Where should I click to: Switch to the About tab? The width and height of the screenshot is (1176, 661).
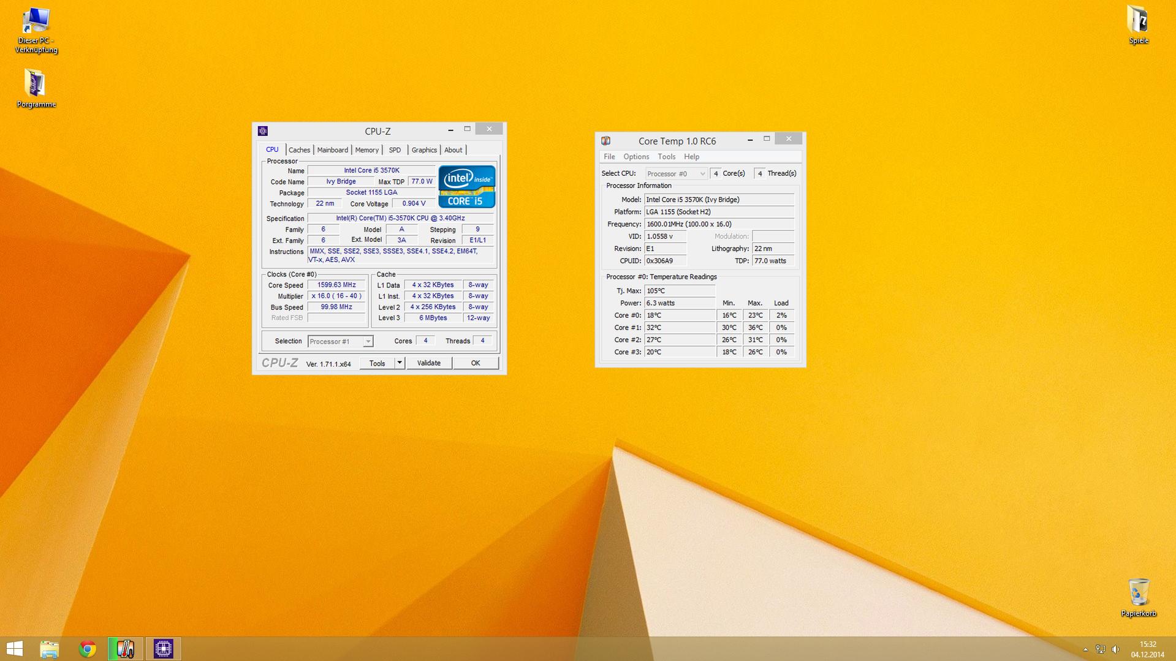click(453, 150)
